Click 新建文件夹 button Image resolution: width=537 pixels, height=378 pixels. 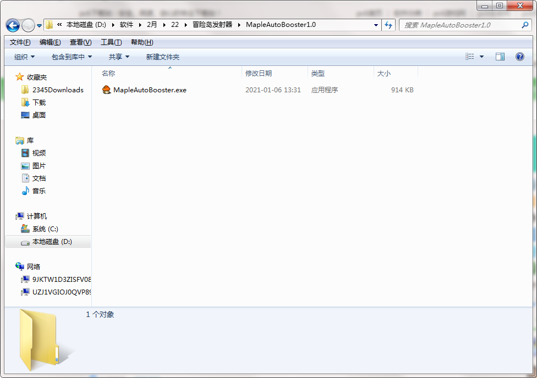163,57
